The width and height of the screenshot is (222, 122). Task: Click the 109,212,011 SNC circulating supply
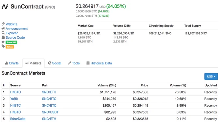160,33
